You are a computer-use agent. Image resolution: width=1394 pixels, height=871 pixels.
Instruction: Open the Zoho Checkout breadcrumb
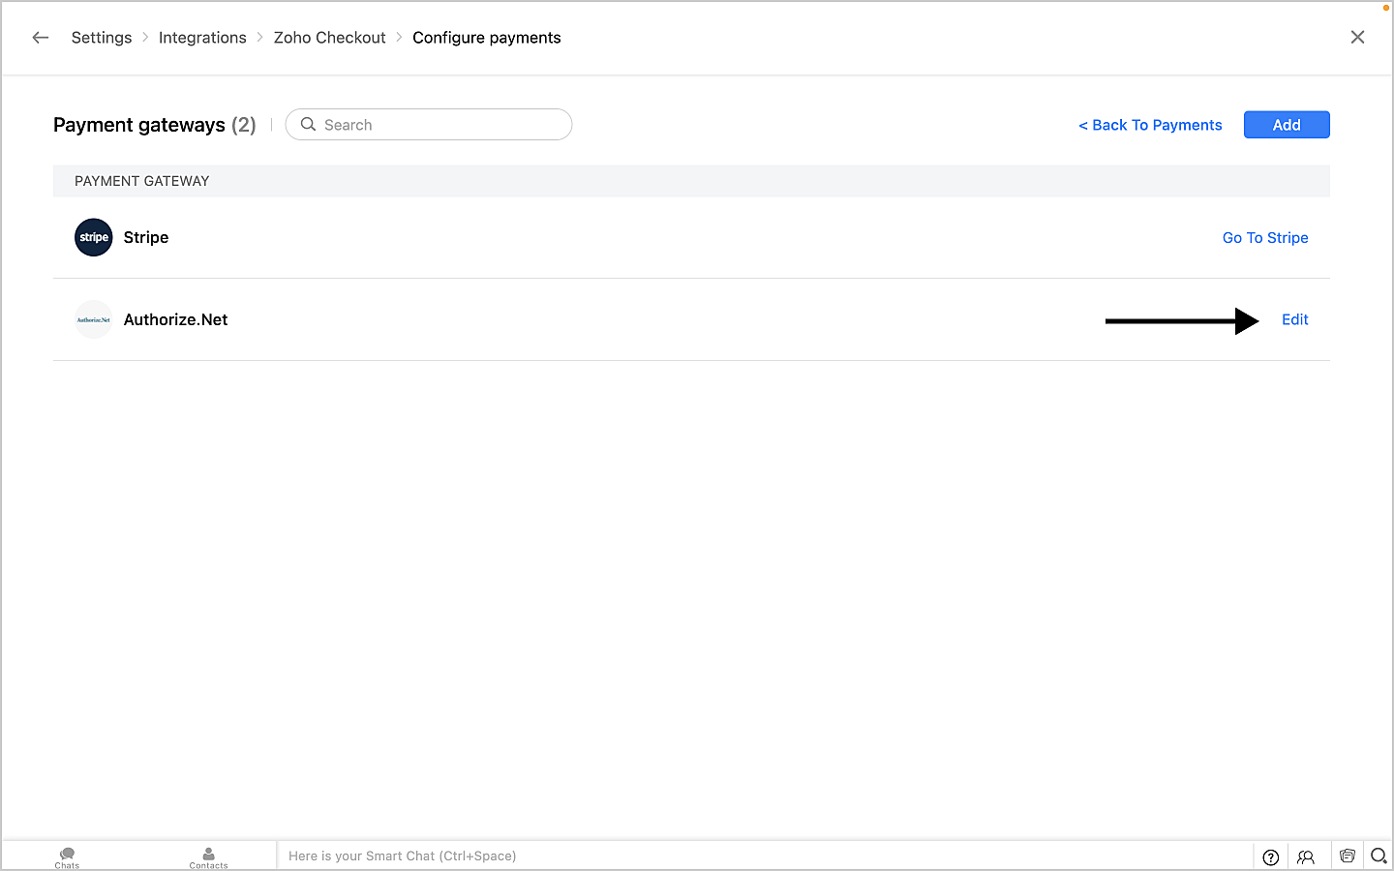330,38
